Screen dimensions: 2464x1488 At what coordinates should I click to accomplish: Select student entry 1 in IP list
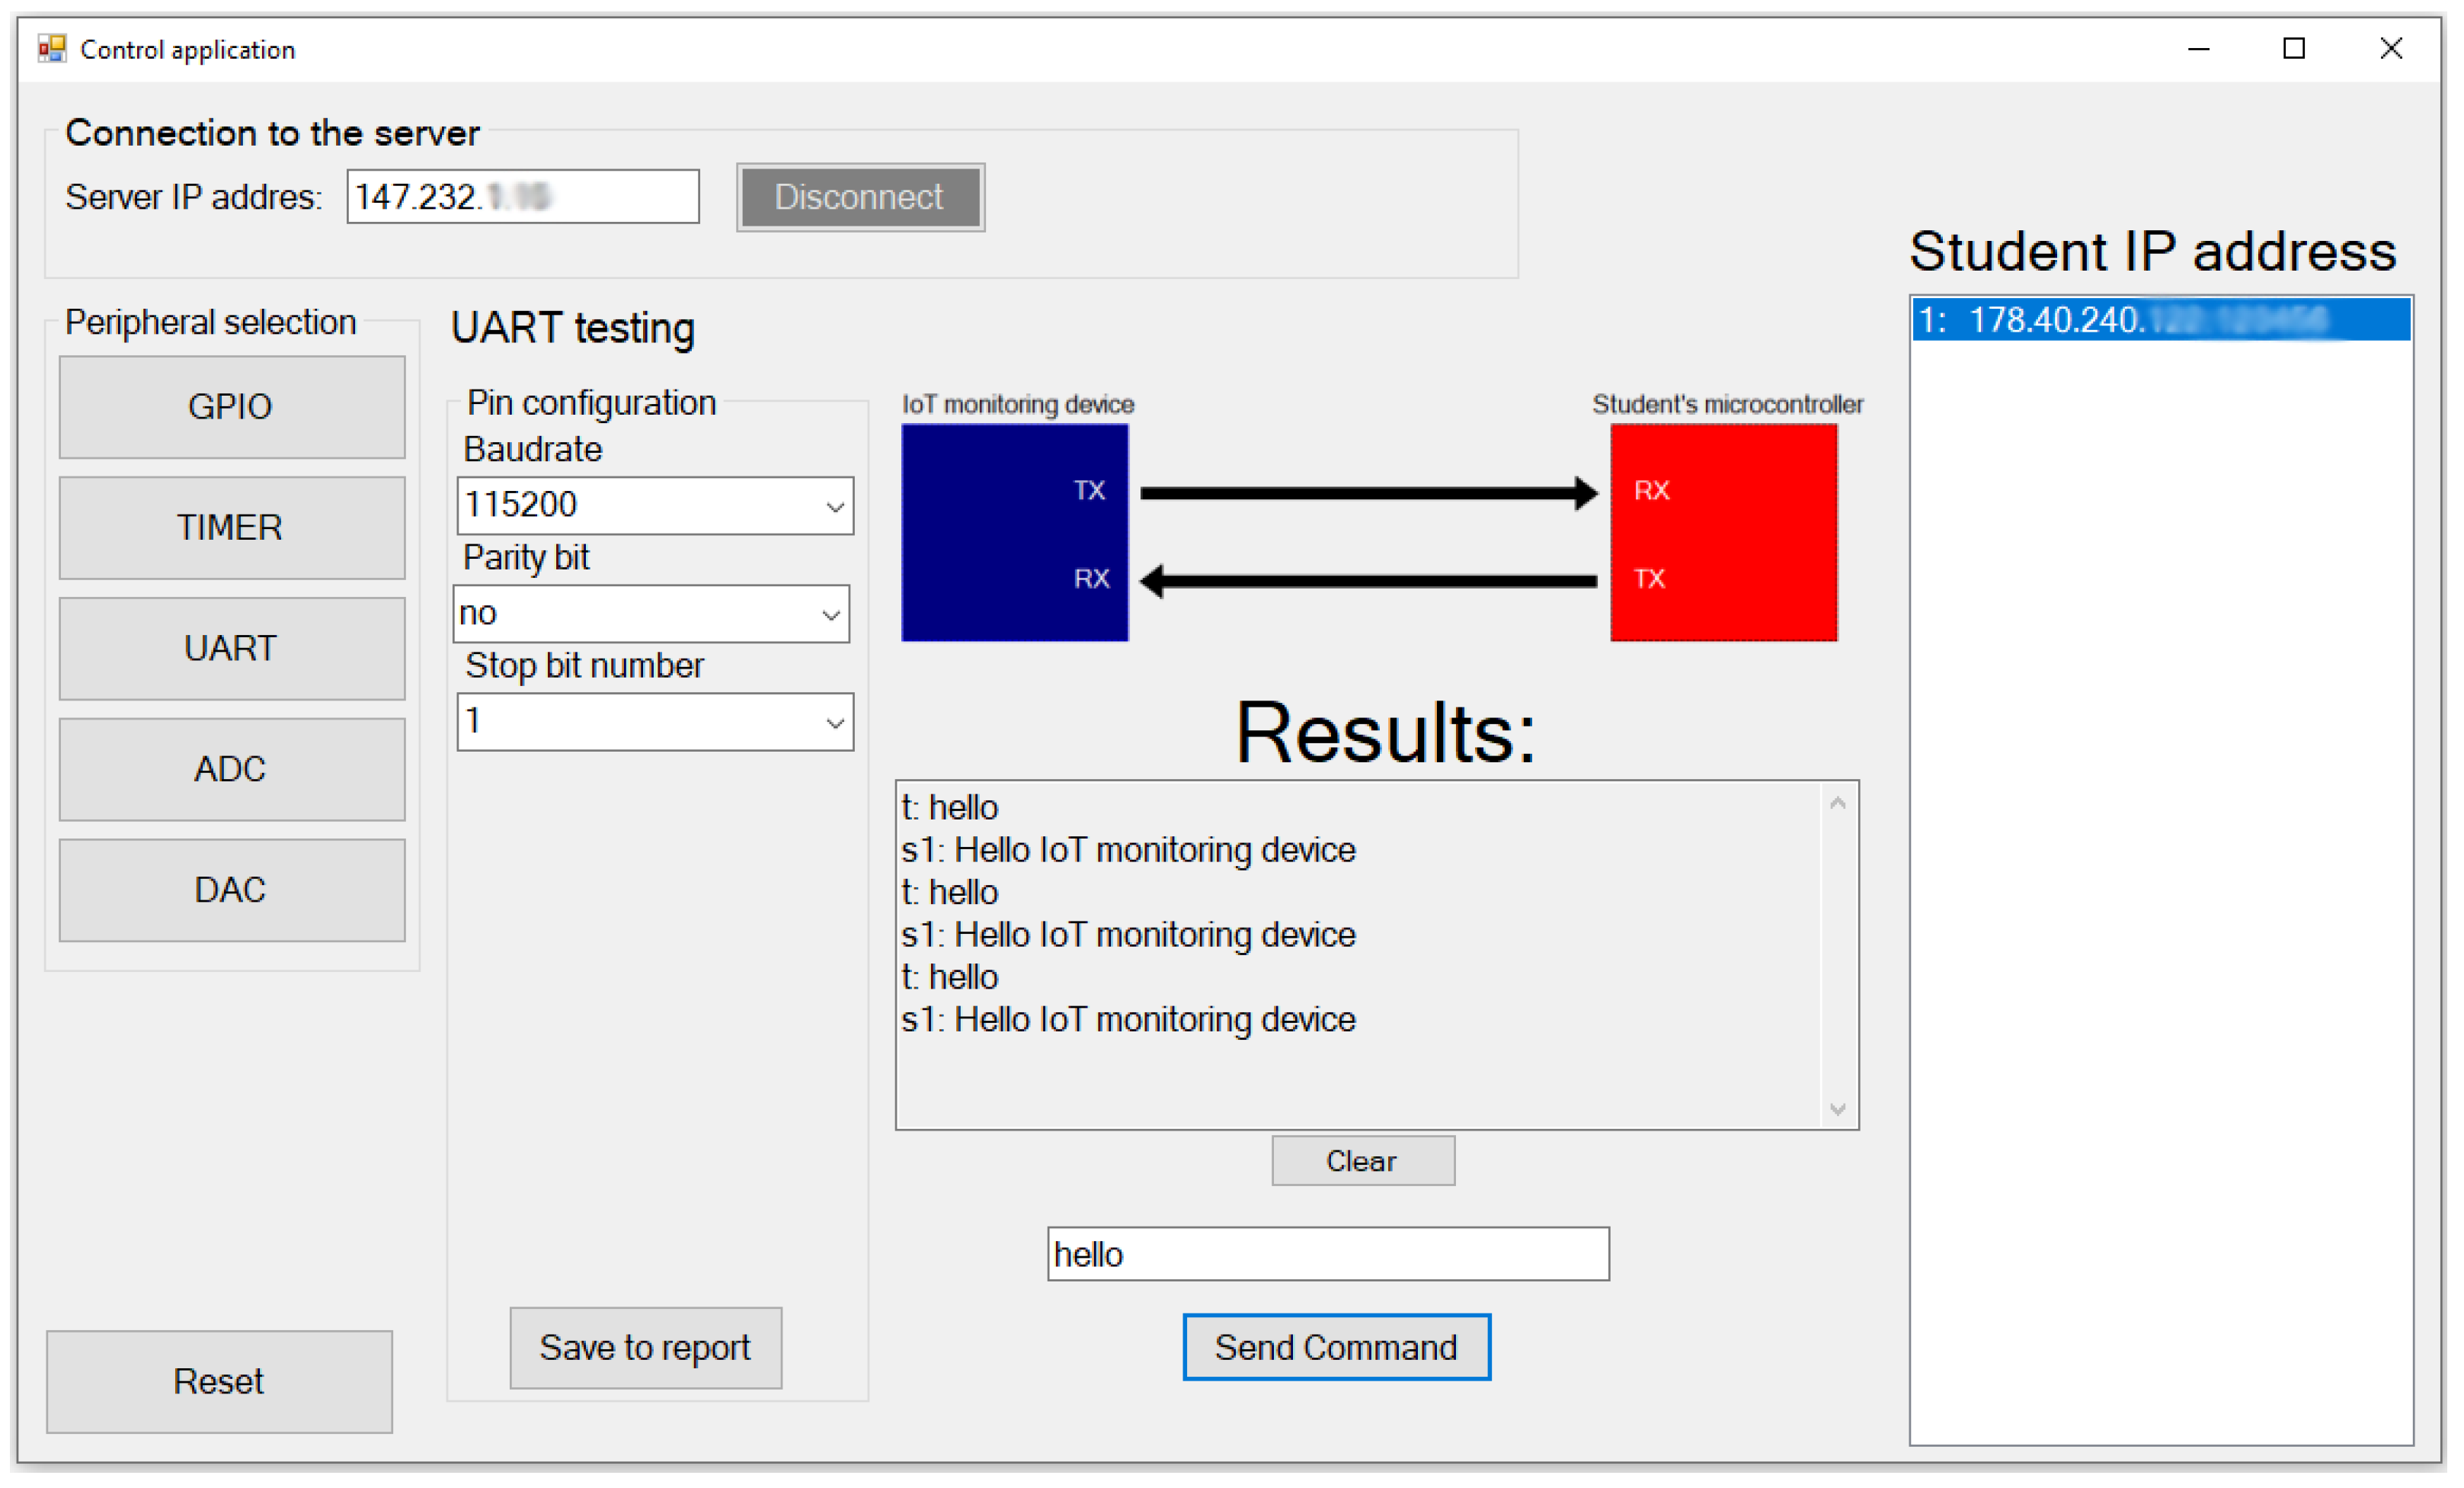point(2160,320)
